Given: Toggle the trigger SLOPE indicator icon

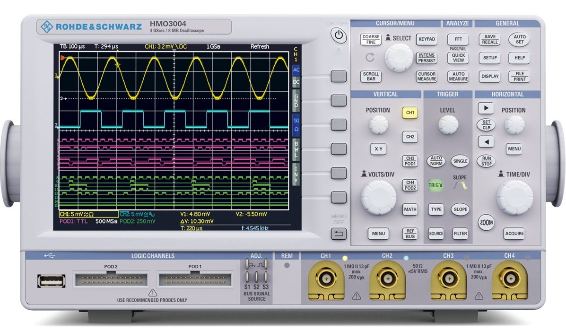Looking at the screenshot, I should coord(460,185).
